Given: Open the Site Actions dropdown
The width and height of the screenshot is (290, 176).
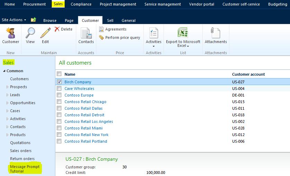Looking at the screenshot, I should pyautogui.click(x=14, y=20).
